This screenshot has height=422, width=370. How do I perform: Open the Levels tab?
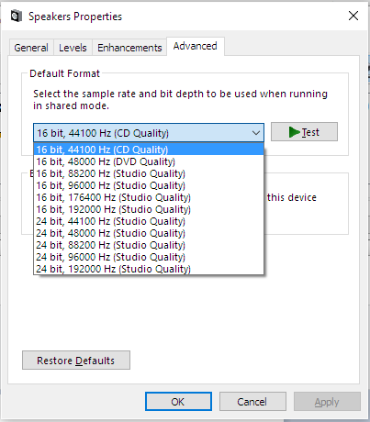click(x=73, y=48)
